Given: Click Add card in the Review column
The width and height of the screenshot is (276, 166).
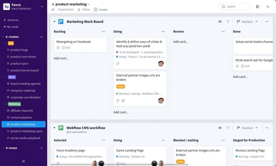Looking at the screenshot, I should click(x=180, y=41).
